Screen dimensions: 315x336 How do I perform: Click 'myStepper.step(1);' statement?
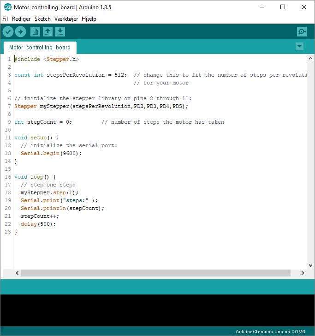pyautogui.click(x=49, y=192)
